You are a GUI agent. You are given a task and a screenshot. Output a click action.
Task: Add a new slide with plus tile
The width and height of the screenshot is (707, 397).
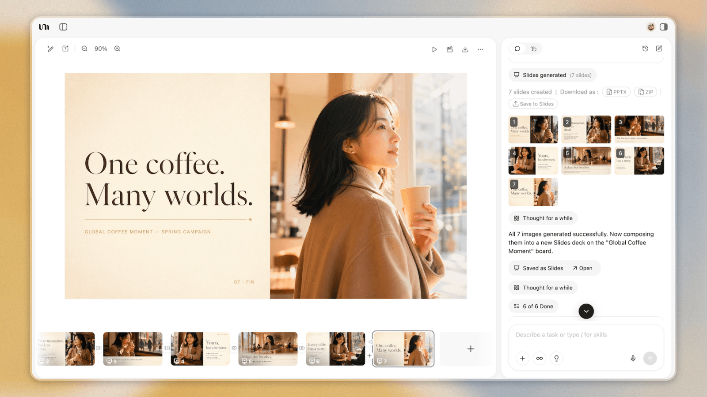(x=471, y=349)
